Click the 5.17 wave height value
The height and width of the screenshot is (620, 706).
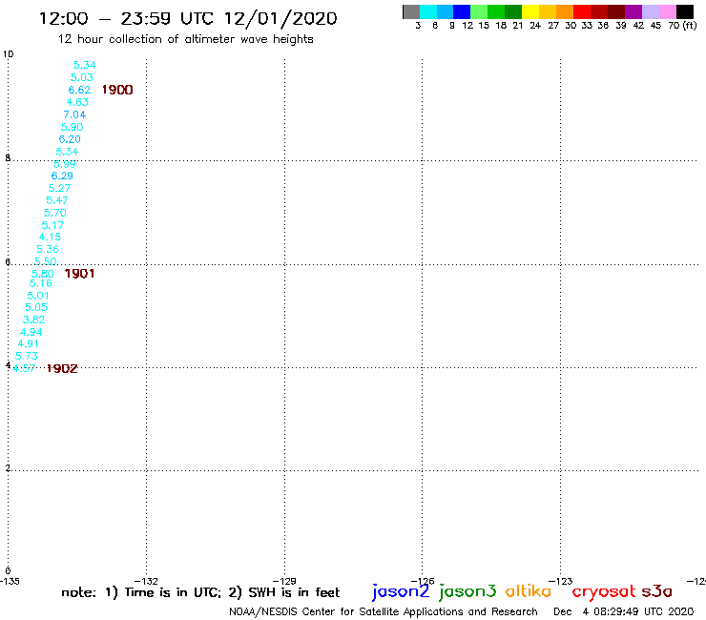[x=52, y=225]
